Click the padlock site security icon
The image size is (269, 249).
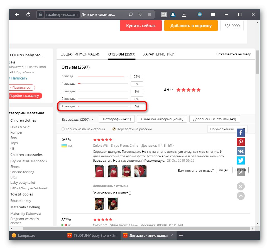(x=40, y=14)
